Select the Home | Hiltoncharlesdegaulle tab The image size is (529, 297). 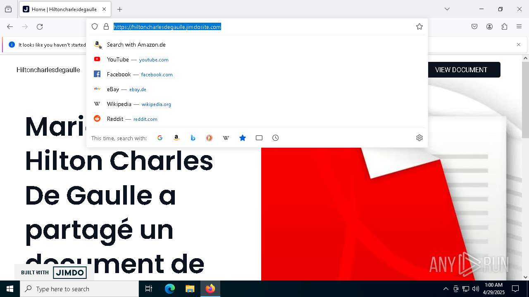click(x=65, y=9)
